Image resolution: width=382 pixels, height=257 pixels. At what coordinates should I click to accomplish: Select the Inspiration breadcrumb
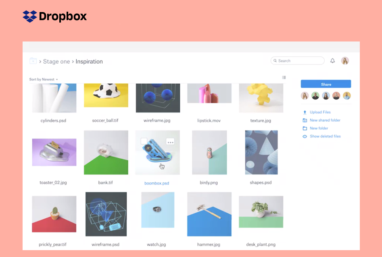[89, 62]
